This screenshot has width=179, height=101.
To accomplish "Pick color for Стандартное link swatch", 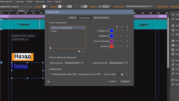I will coord(112,31).
